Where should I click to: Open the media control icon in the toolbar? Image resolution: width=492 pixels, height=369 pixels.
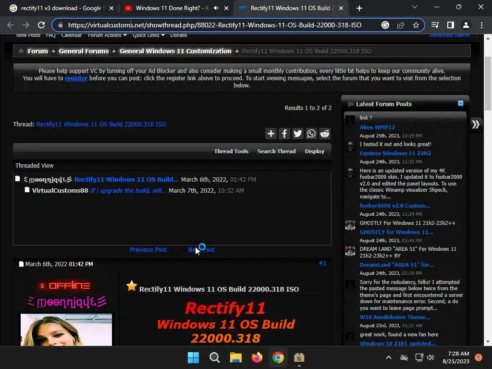(x=435, y=25)
